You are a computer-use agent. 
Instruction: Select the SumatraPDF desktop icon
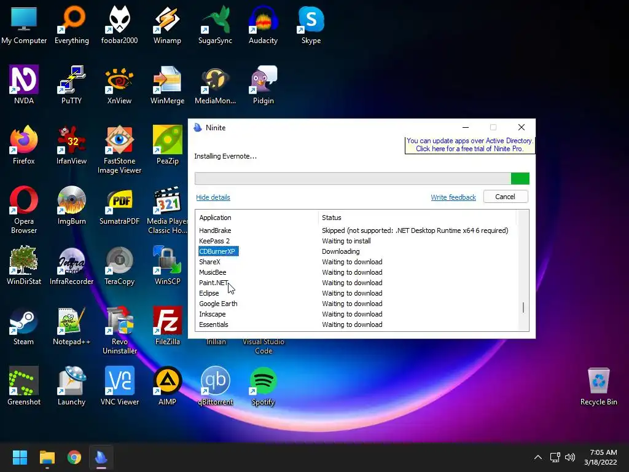coord(120,205)
